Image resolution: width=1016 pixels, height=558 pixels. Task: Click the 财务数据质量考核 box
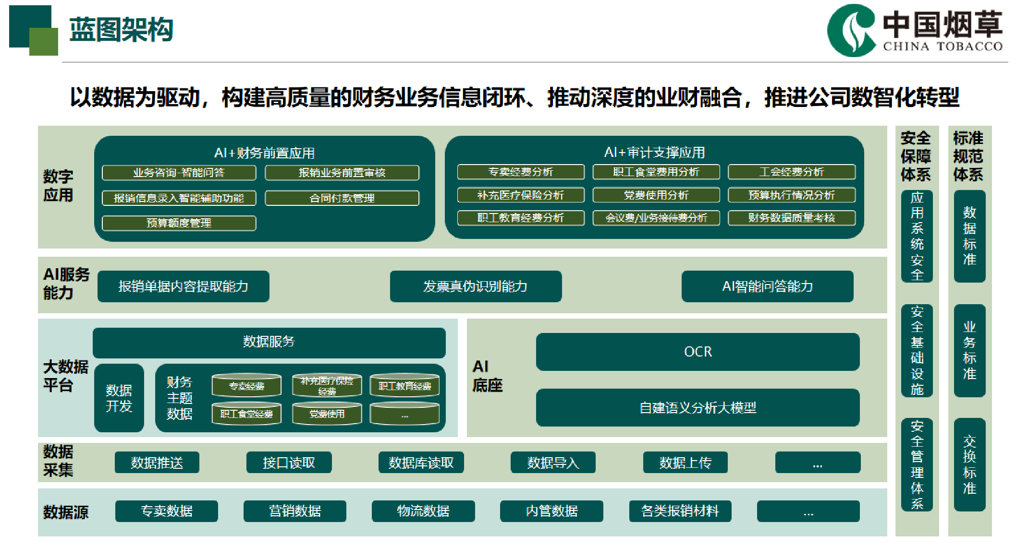pyautogui.click(x=791, y=218)
